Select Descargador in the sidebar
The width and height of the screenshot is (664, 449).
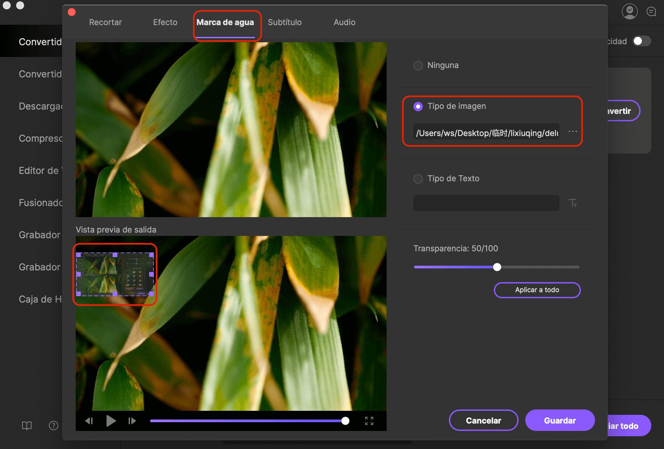point(41,106)
